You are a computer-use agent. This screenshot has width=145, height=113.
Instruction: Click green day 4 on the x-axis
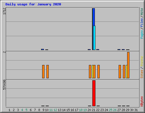coord(22,110)
